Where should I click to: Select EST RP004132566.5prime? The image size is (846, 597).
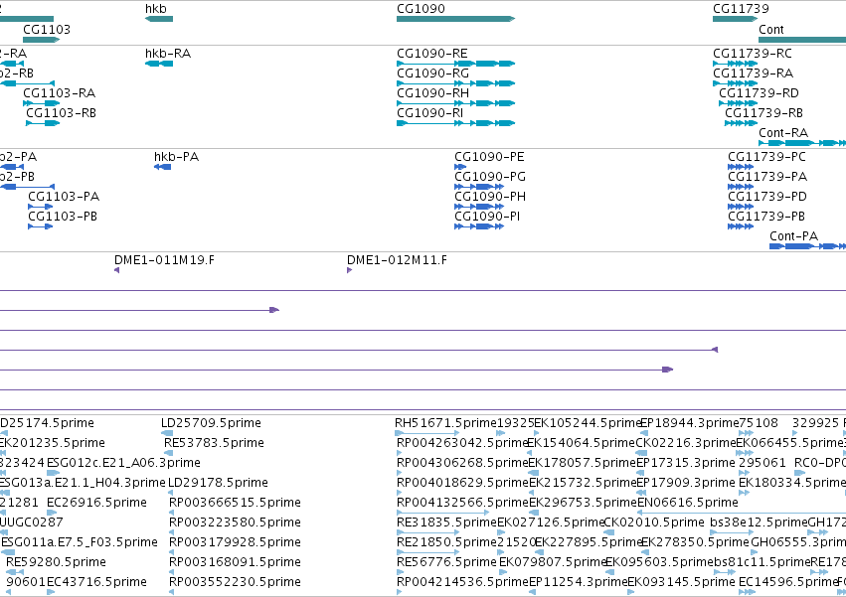[442, 513]
